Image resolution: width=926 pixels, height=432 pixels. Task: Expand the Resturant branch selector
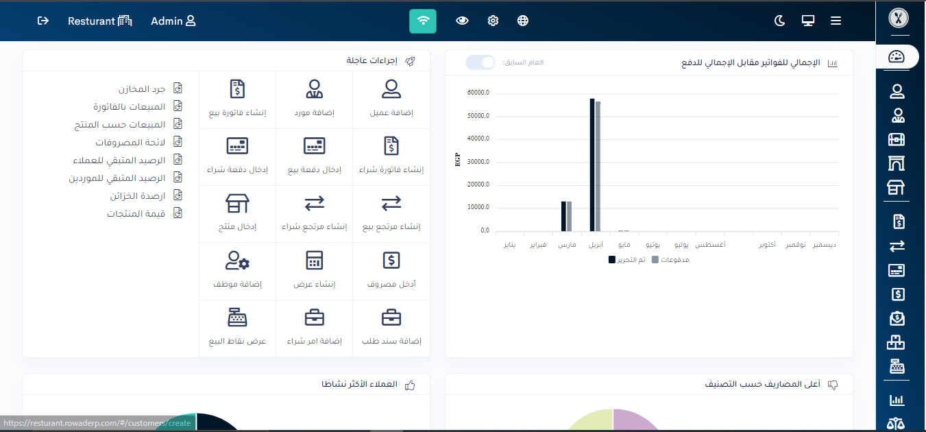click(99, 21)
